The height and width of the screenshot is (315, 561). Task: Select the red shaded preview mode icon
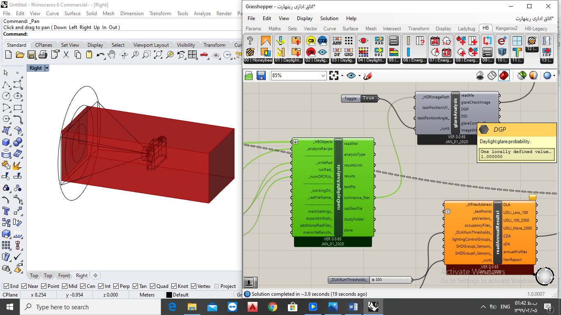(x=504, y=75)
